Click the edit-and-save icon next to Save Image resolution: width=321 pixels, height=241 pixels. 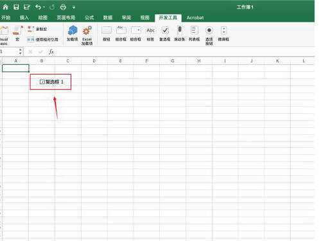click(x=27, y=7)
